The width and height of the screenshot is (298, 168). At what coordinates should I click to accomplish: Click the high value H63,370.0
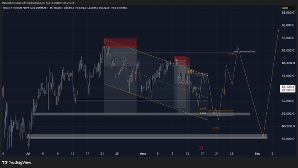tap(81, 8)
